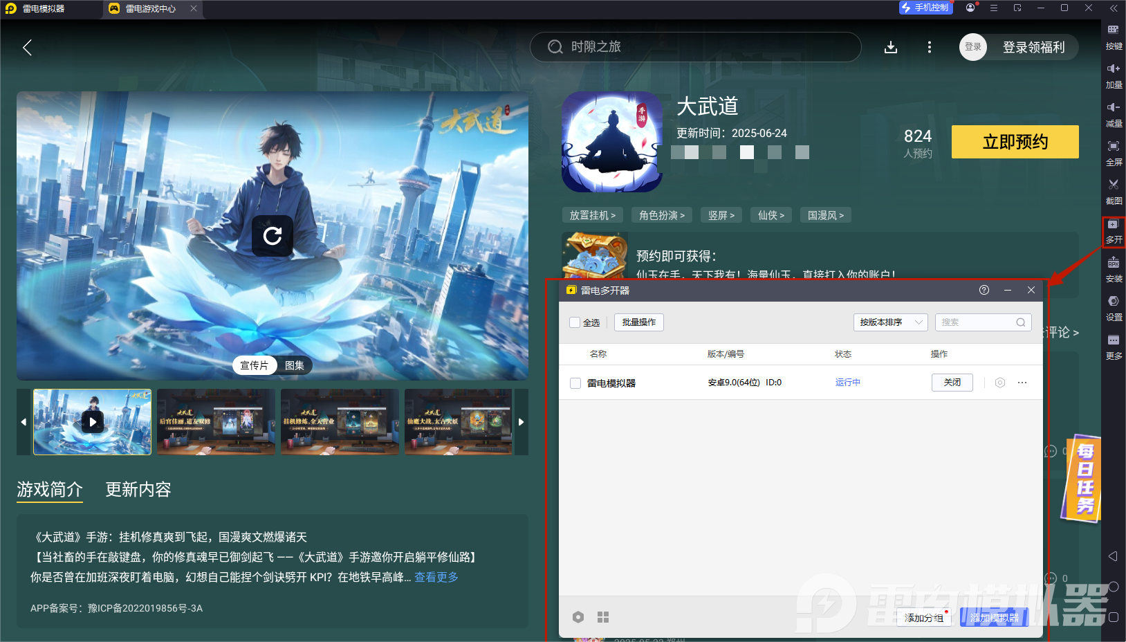Image resolution: width=1126 pixels, height=642 pixels.
Task: Decrease volume with 减量 icon
Action: [x=1114, y=114]
